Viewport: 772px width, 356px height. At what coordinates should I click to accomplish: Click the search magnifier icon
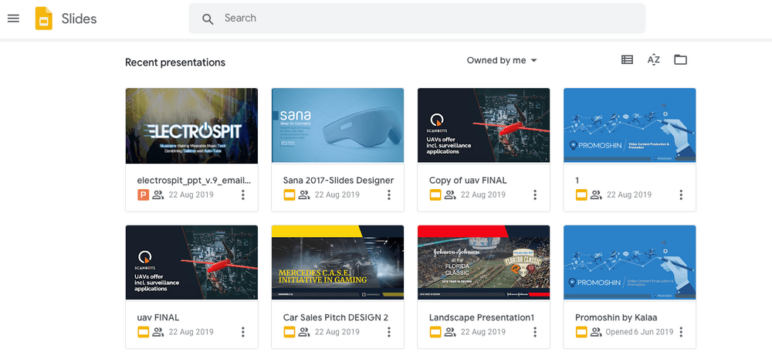208,19
